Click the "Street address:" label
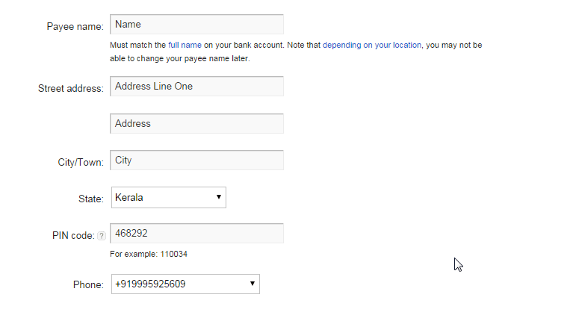Viewport: 567px width, 318px height. (x=70, y=89)
